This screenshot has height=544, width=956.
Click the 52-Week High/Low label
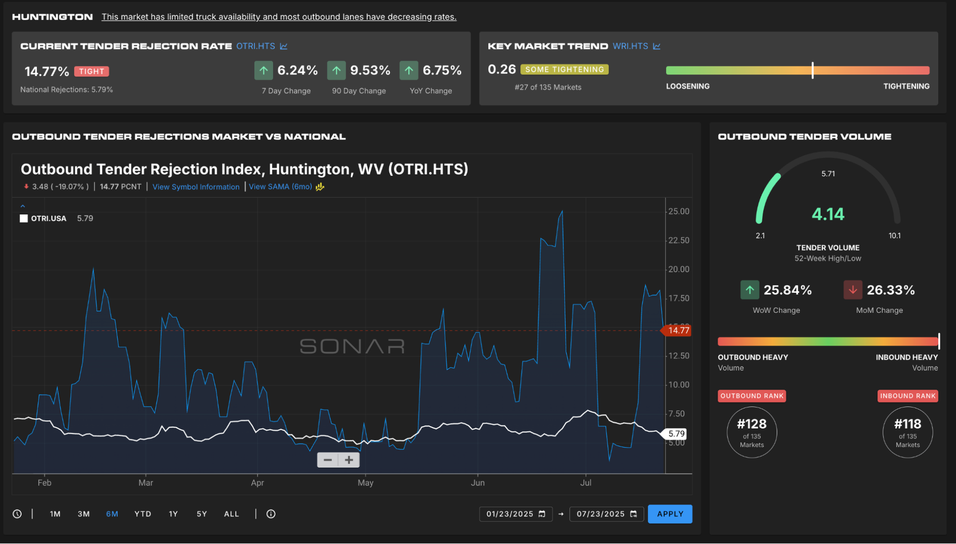point(828,258)
